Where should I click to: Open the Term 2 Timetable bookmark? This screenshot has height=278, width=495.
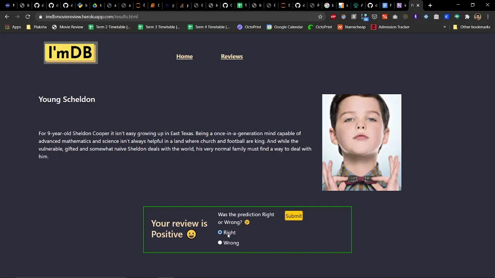pos(109,27)
